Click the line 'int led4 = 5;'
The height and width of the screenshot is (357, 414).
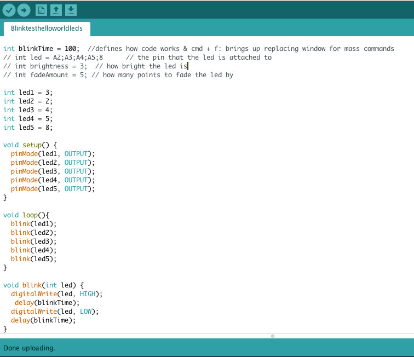pyautogui.click(x=28, y=119)
